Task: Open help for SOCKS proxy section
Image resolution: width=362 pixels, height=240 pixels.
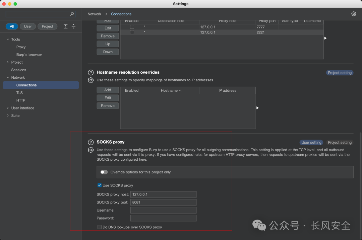Action: (x=91, y=142)
